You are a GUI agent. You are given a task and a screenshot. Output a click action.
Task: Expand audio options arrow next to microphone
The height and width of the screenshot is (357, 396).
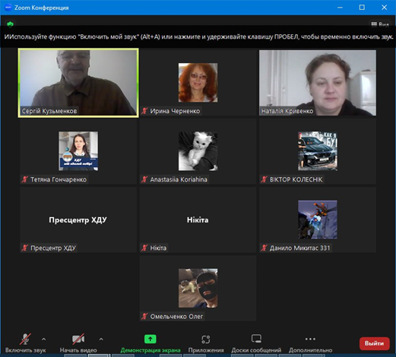[43, 339]
